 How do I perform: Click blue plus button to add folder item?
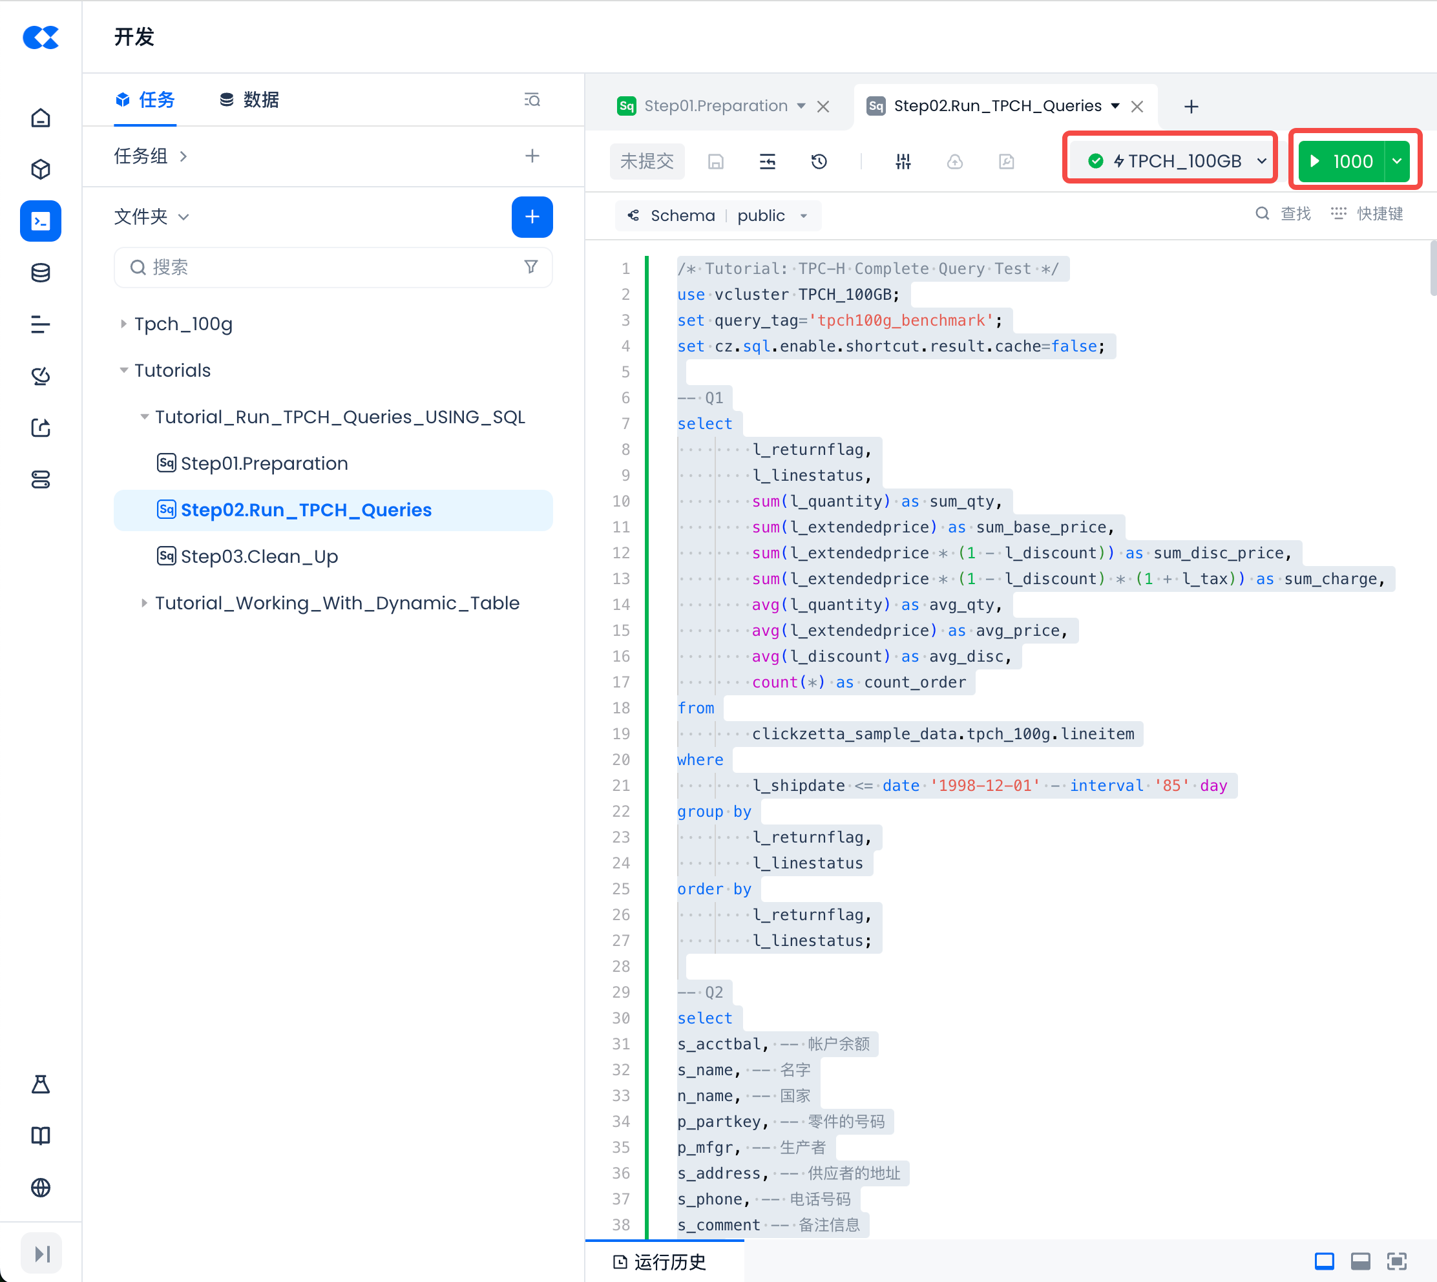pos(532,216)
